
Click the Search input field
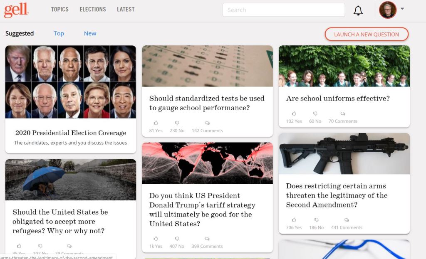(x=283, y=10)
